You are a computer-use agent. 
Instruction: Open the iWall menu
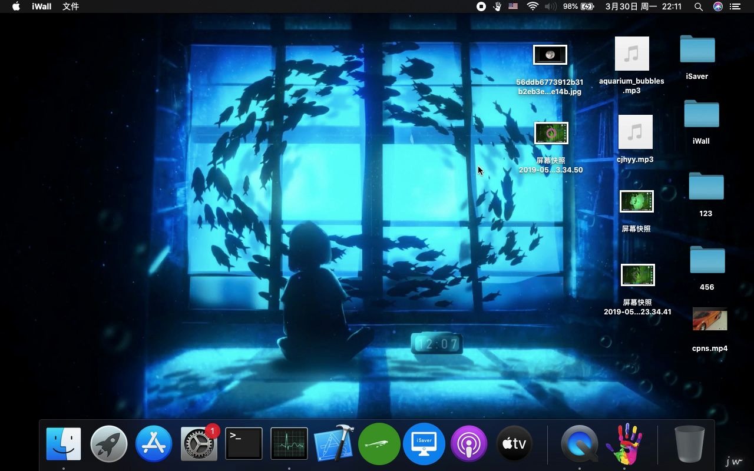point(42,6)
